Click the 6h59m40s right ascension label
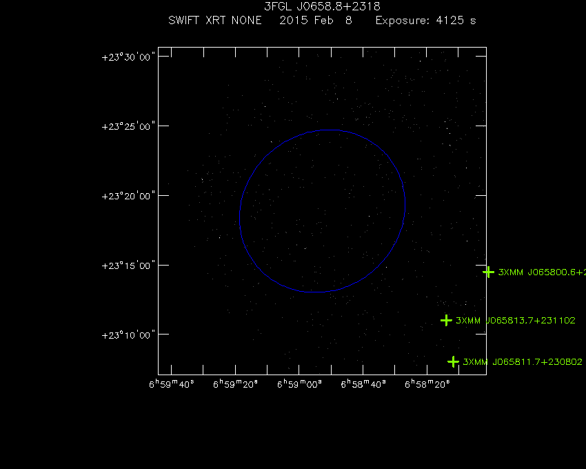The image size is (586, 469). coord(172,384)
